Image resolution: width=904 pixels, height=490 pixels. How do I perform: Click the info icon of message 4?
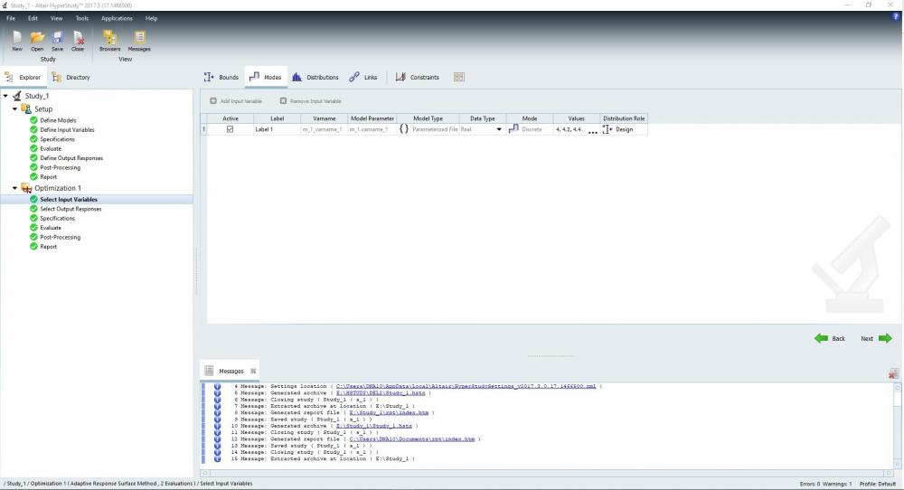pyautogui.click(x=217, y=386)
